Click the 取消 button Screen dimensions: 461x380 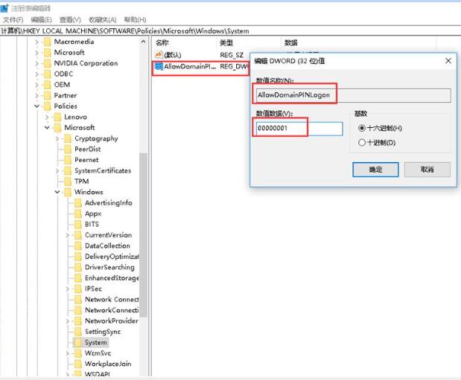tap(427, 170)
